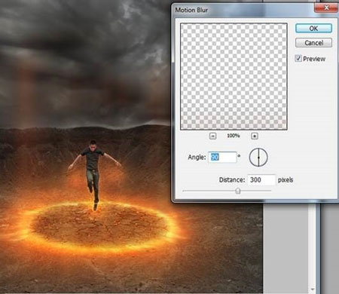
Task: Zoom out the preview with minus button
Action: point(212,136)
